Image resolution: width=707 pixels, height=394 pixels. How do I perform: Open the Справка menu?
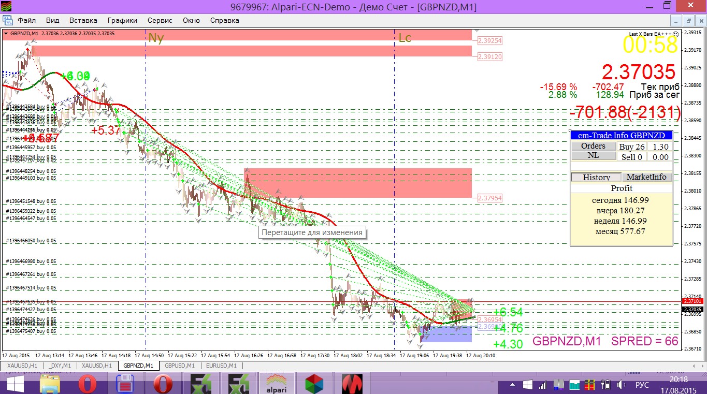tap(224, 20)
